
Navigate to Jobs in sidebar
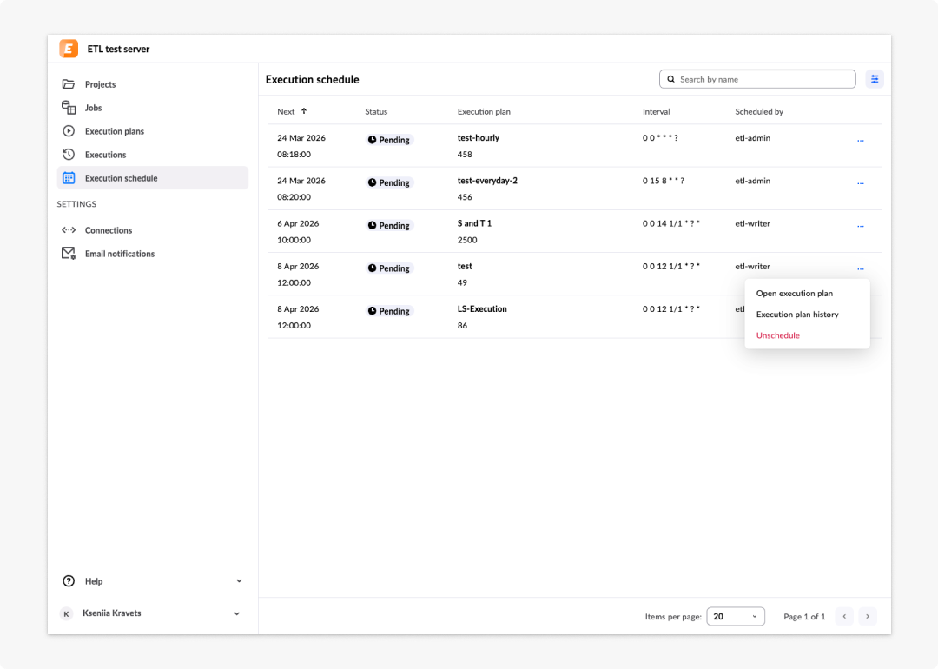tap(153, 107)
